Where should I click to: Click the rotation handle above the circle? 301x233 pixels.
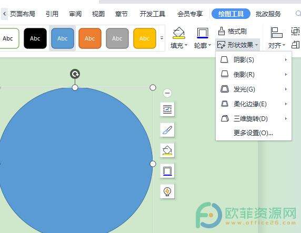75,74
